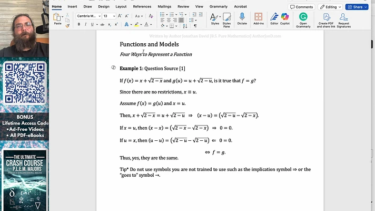
Task: Go to the References tab
Action: point(142,6)
